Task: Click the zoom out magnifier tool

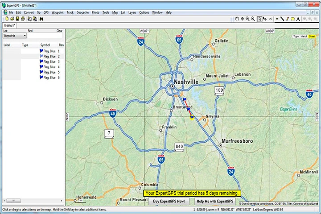Action: pos(253,19)
